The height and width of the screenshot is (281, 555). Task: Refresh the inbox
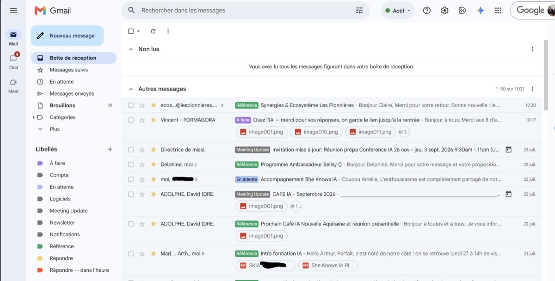(153, 31)
